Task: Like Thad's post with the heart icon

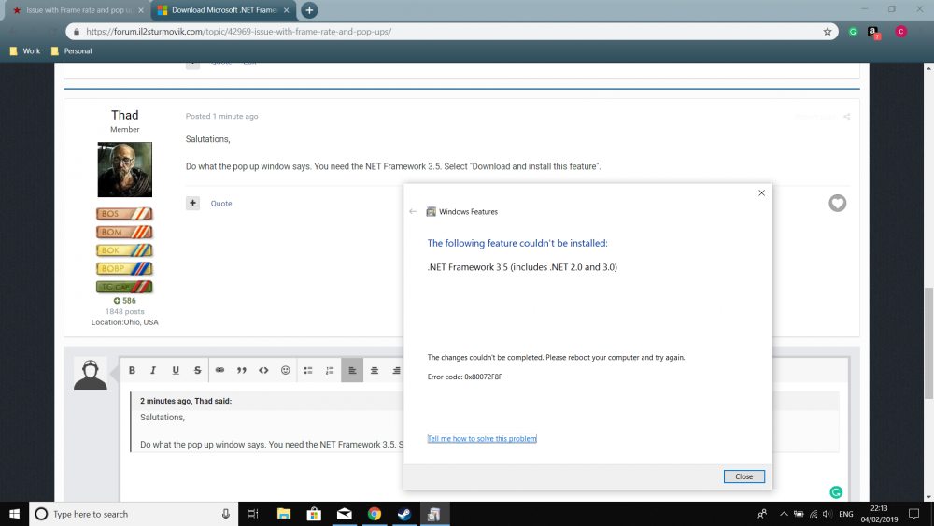Action: pos(837,203)
